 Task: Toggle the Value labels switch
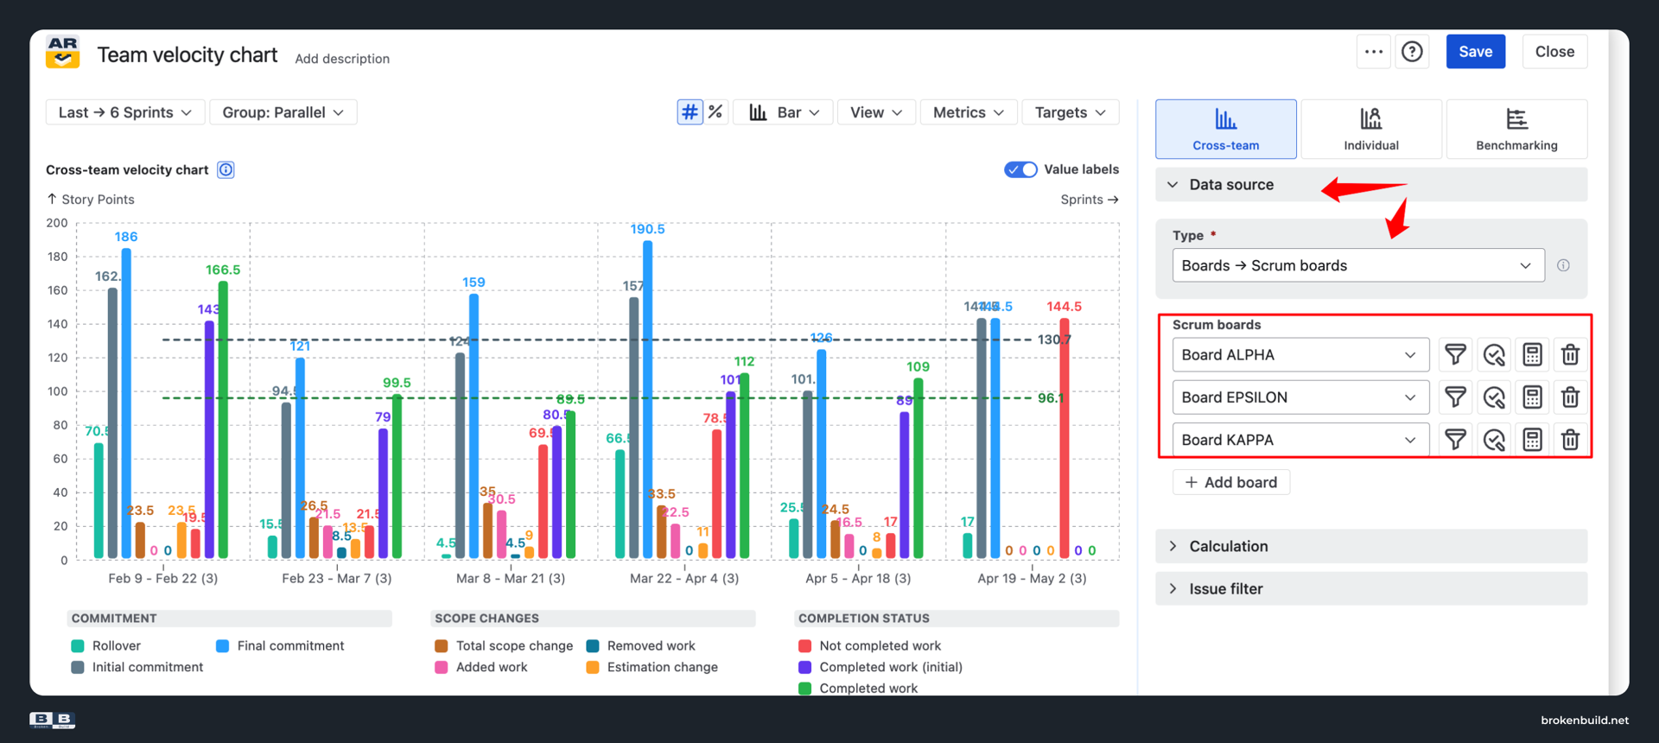[x=1020, y=169]
